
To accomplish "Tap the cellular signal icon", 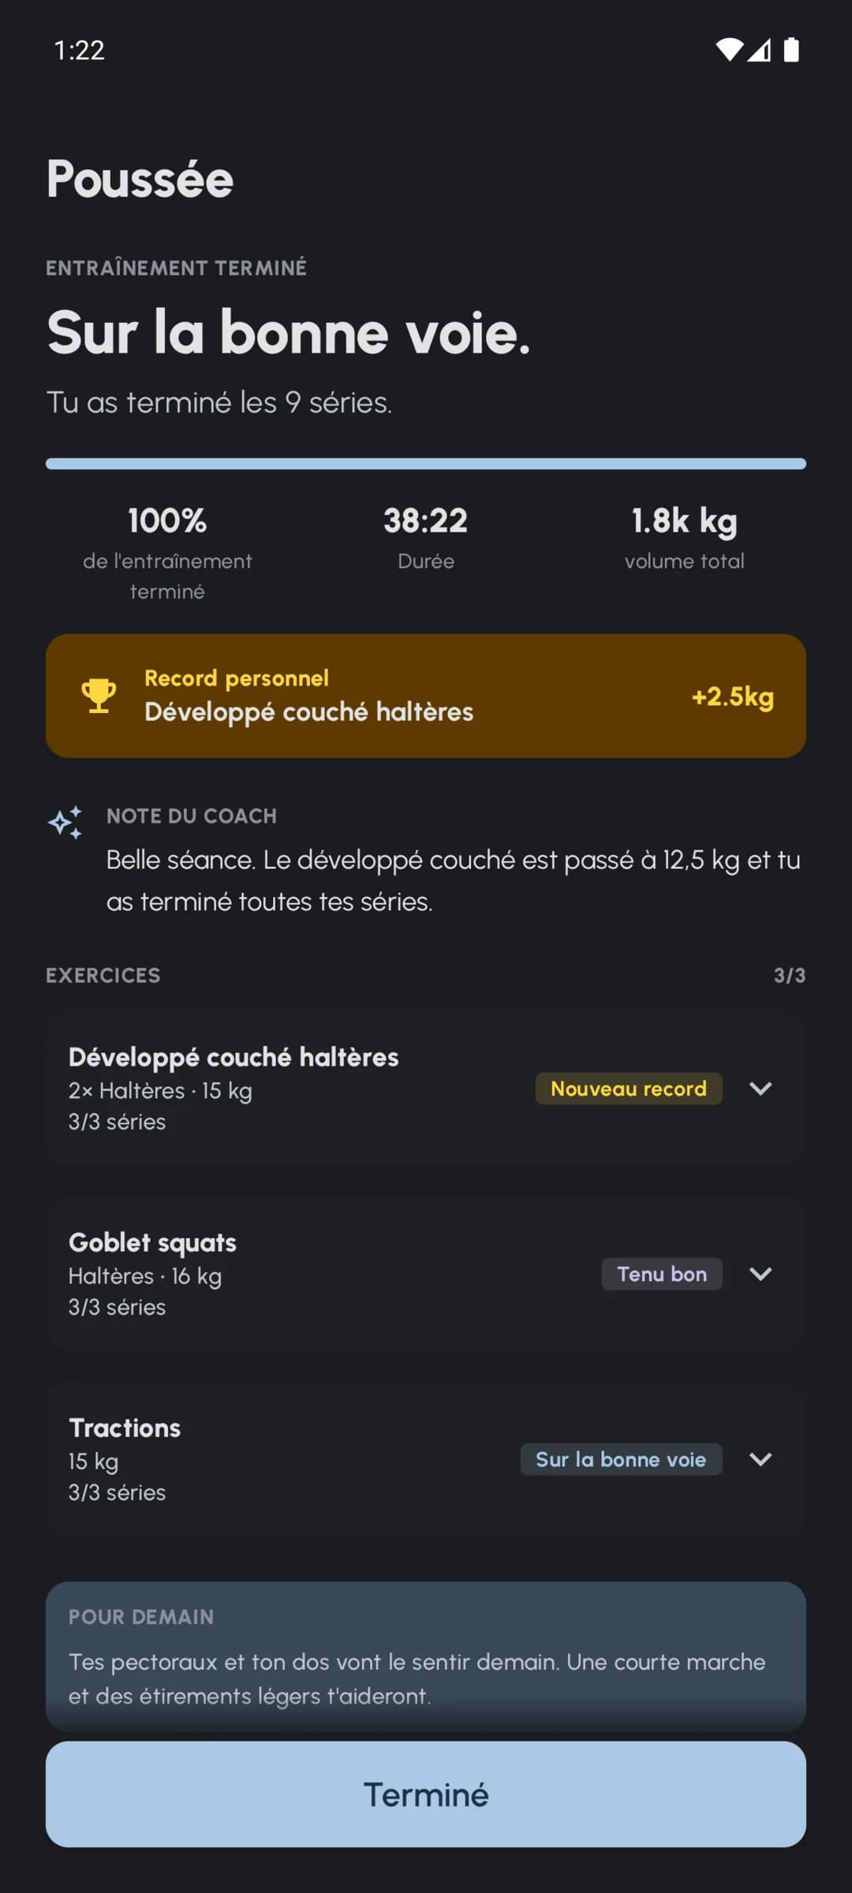I will (x=759, y=50).
